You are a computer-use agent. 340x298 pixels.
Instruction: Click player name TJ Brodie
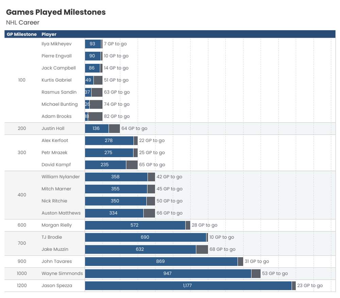(52, 237)
